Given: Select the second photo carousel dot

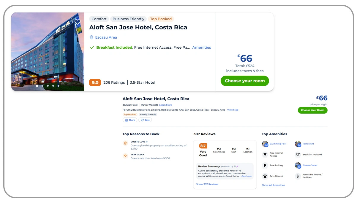Looking at the screenshot, I should click(x=42, y=86).
